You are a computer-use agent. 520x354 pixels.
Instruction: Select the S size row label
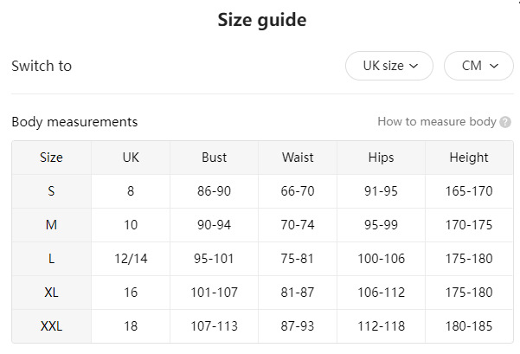click(x=51, y=191)
